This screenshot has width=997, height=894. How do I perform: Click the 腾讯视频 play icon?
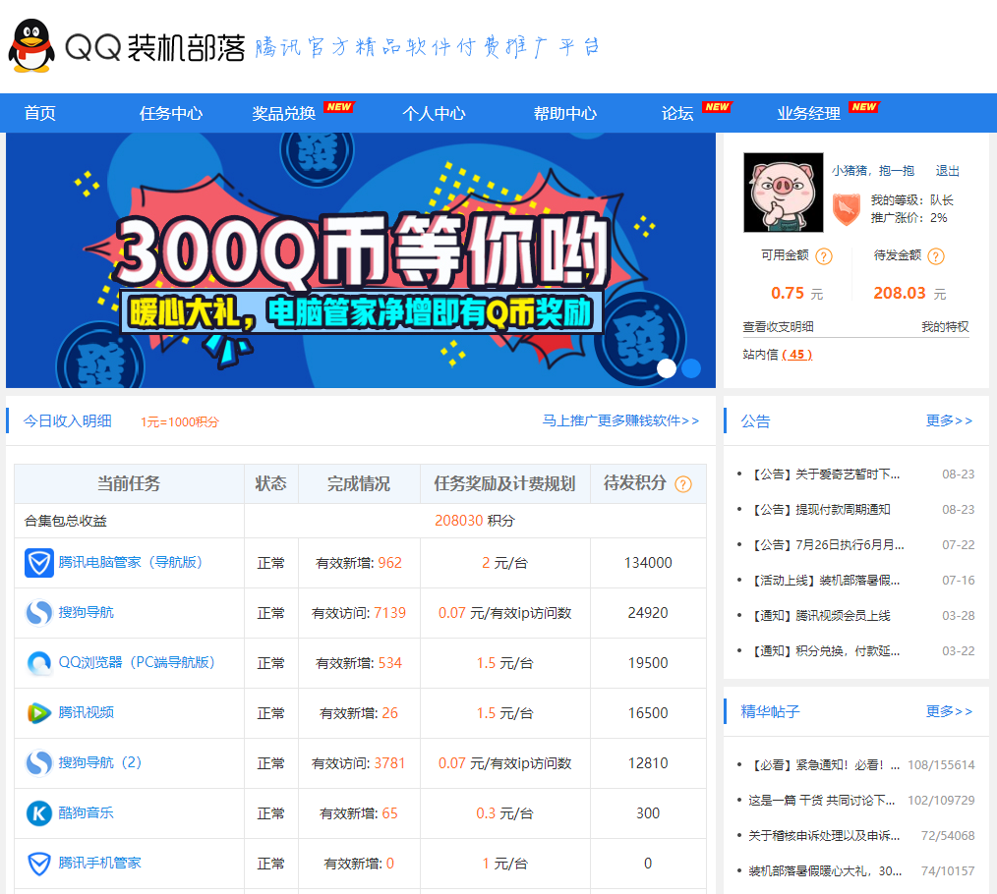pos(38,713)
